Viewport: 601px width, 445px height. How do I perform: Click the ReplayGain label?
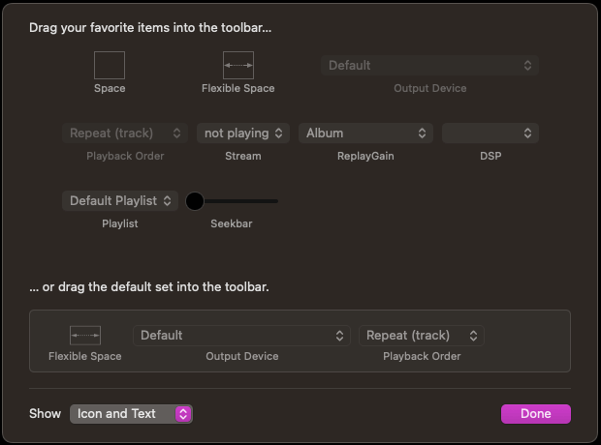tap(365, 156)
